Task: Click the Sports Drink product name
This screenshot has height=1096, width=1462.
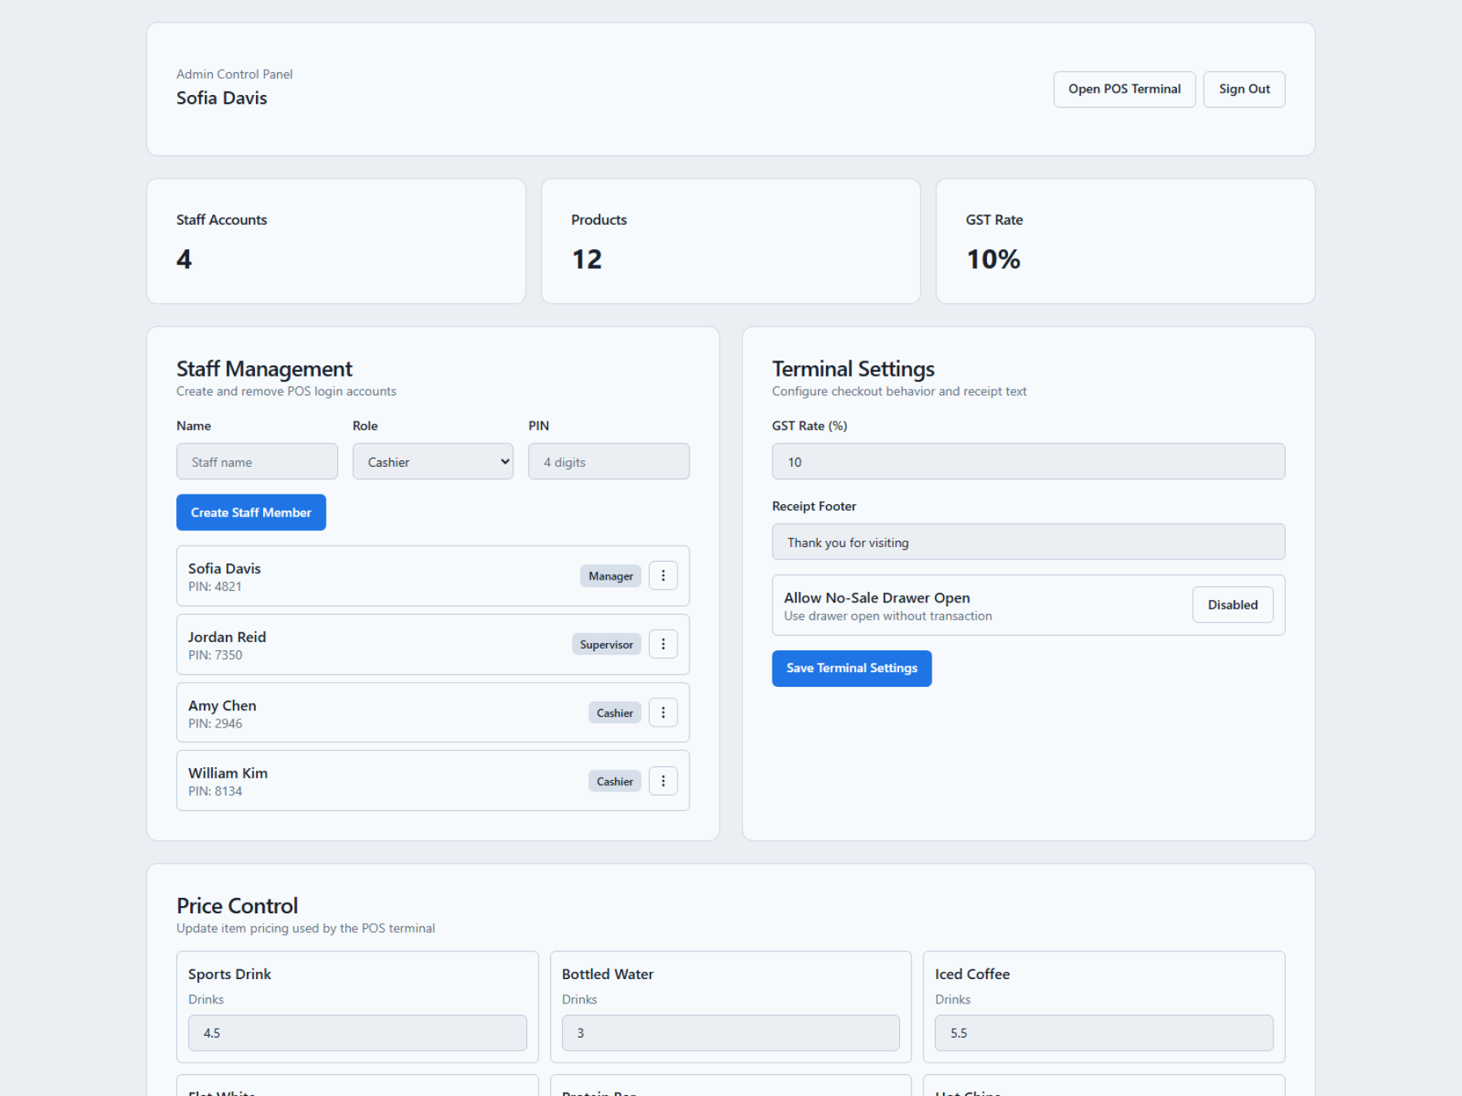Action: click(230, 974)
